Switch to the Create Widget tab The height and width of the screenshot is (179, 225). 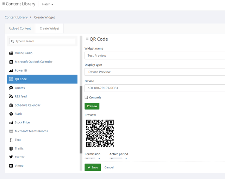coord(49,28)
